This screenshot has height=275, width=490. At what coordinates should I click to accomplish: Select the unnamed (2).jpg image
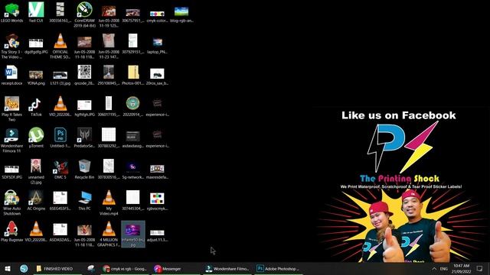coord(36,171)
